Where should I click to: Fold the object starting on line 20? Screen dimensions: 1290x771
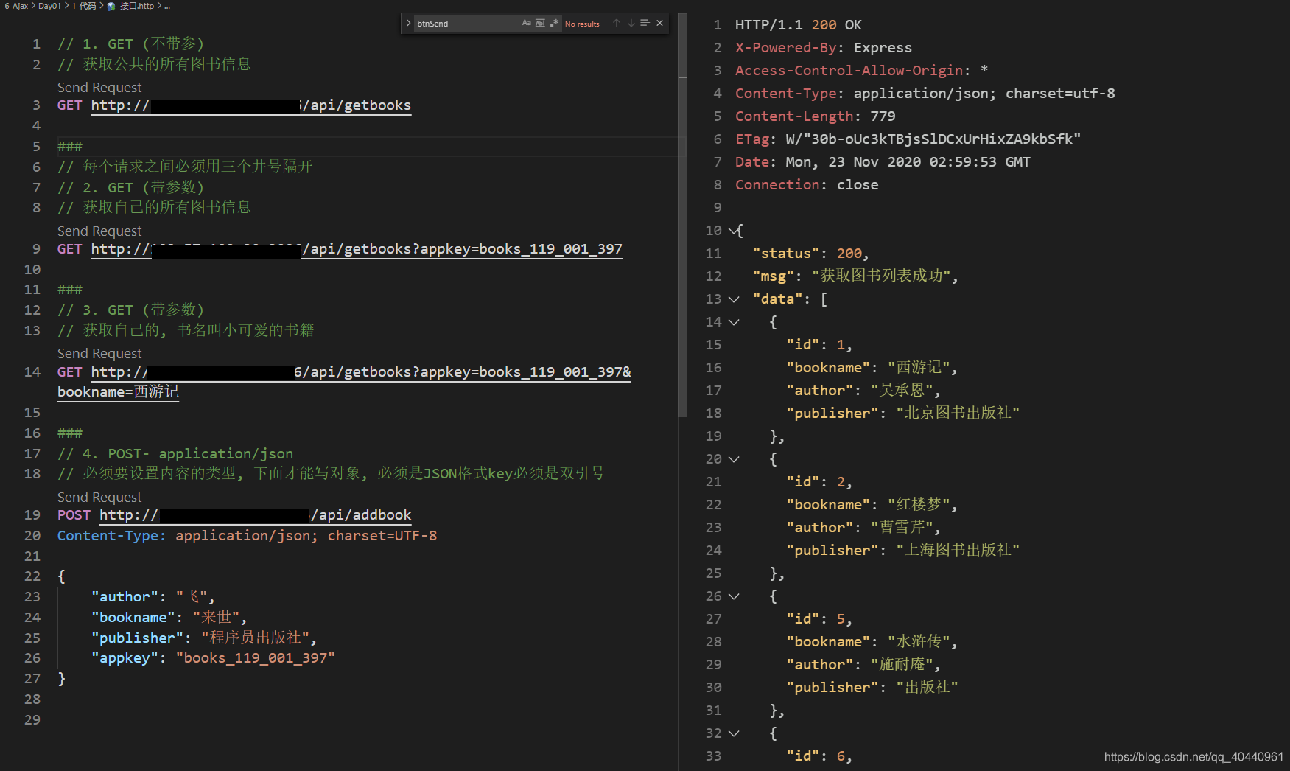(733, 459)
